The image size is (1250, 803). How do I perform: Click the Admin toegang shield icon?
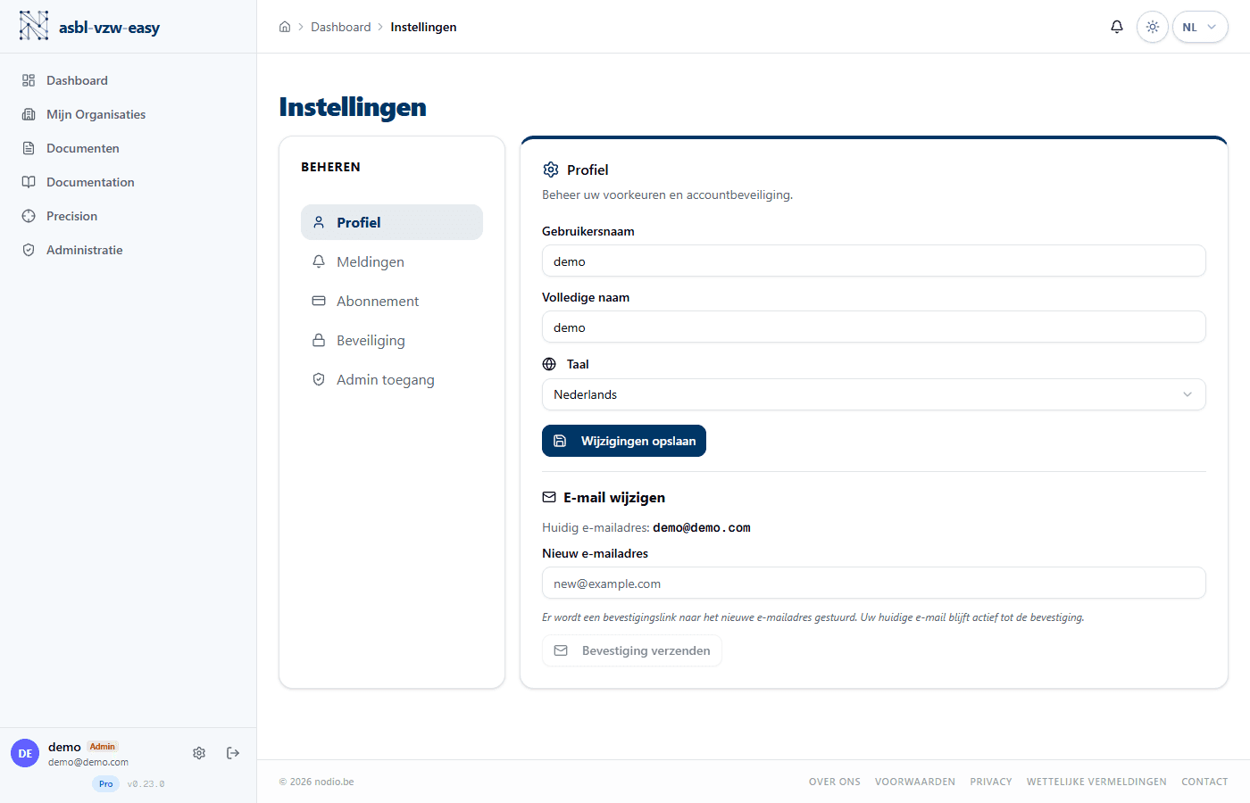tap(319, 379)
